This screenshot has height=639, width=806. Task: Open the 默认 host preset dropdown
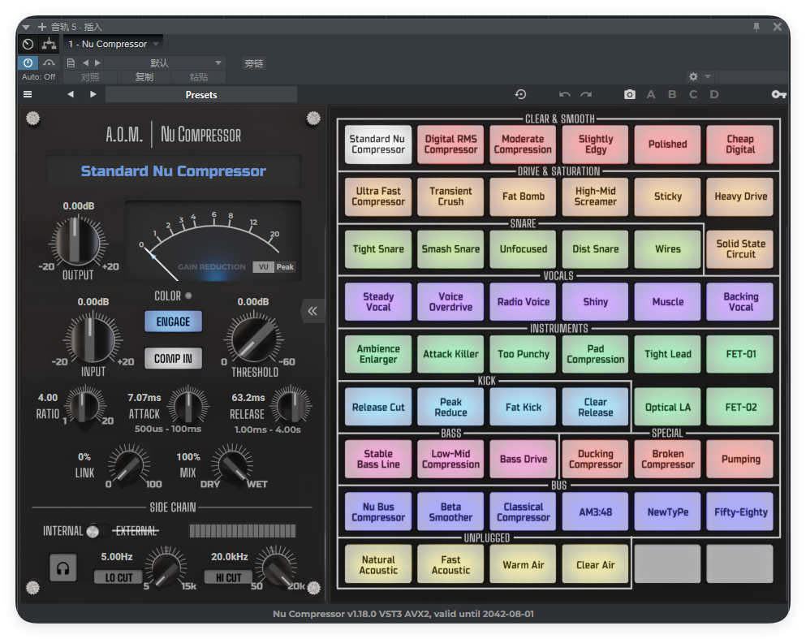(x=166, y=63)
